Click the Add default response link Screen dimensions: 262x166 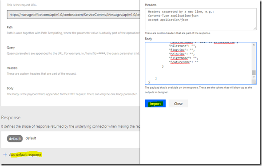(x=25, y=154)
